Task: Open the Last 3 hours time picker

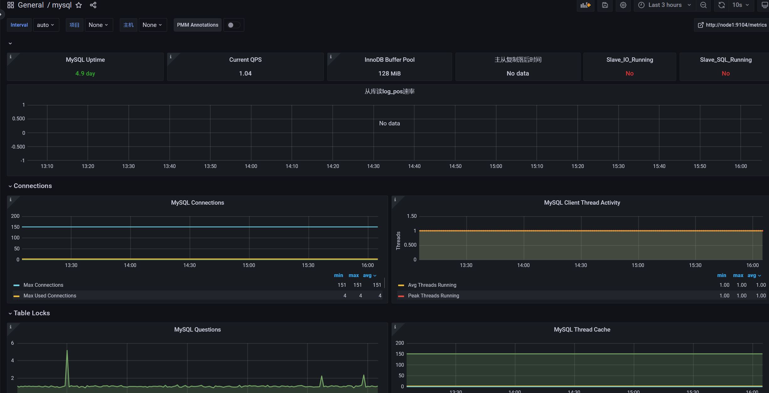Action: 665,5
